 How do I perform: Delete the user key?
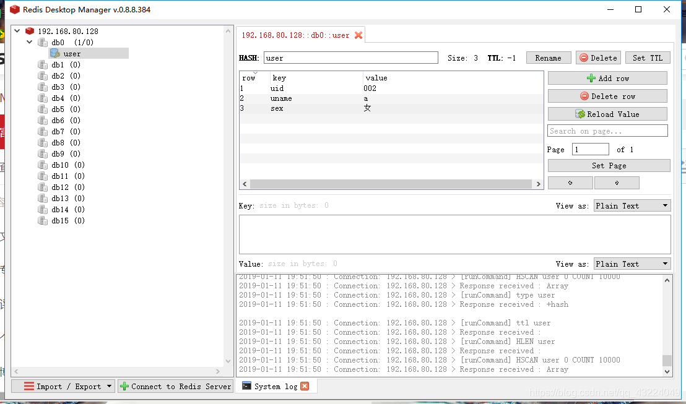tap(599, 58)
